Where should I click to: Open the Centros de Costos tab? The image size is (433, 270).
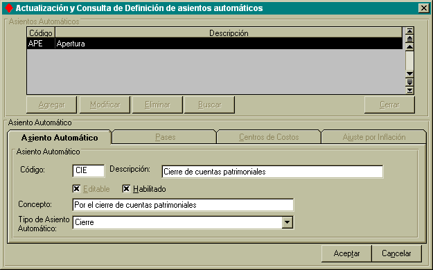coord(269,137)
